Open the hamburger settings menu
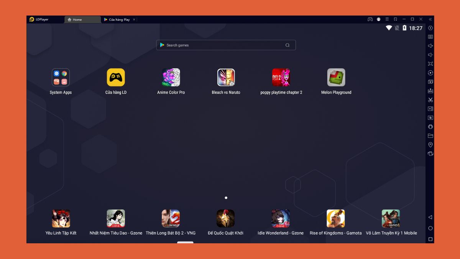460x259 pixels. [x=387, y=19]
